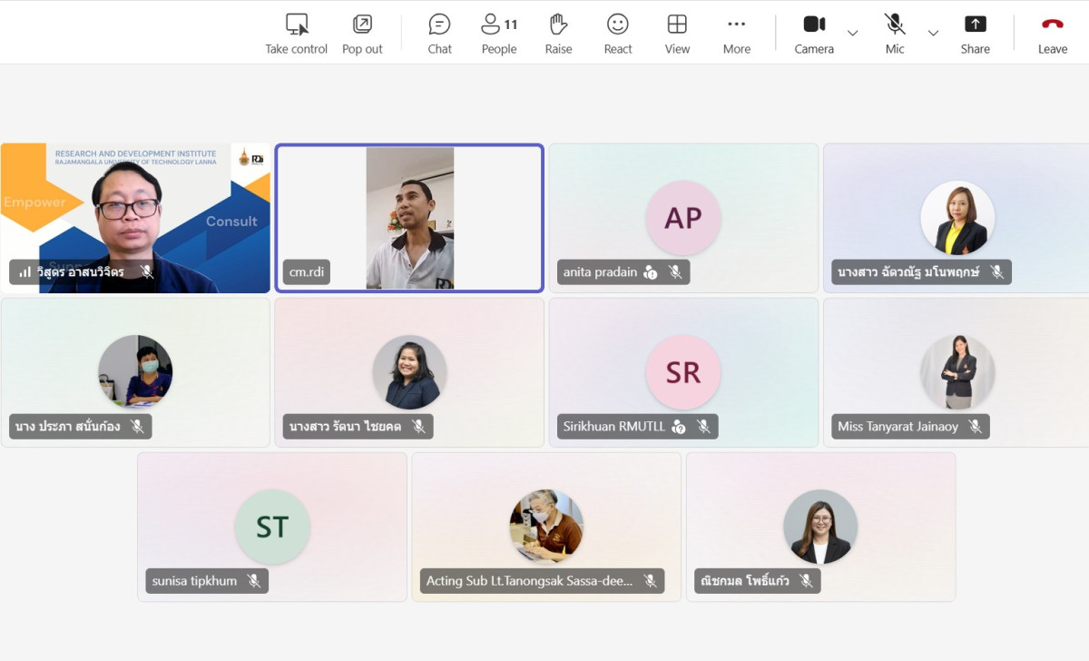Expand the Mic options dropdown arrow
This screenshot has width=1089, height=661.
(x=933, y=34)
